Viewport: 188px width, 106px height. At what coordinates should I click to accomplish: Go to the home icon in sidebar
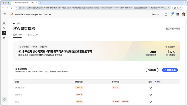click(4, 28)
